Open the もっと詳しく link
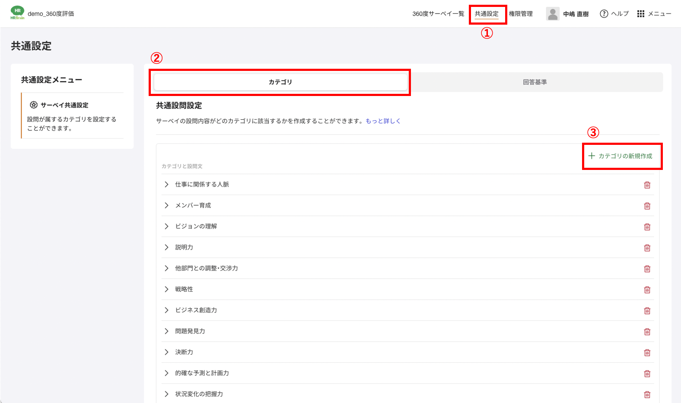The height and width of the screenshot is (403, 681). pos(383,121)
